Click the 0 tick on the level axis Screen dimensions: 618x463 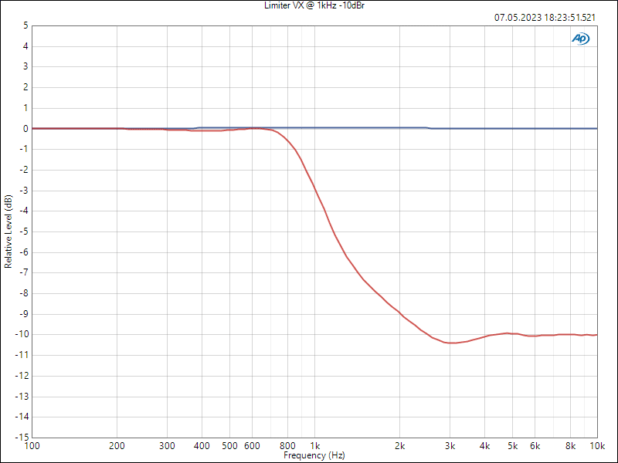[x=25, y=129]
